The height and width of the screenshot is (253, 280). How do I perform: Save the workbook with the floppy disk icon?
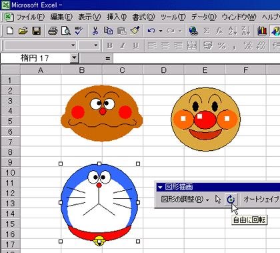(x=37, y=31)
